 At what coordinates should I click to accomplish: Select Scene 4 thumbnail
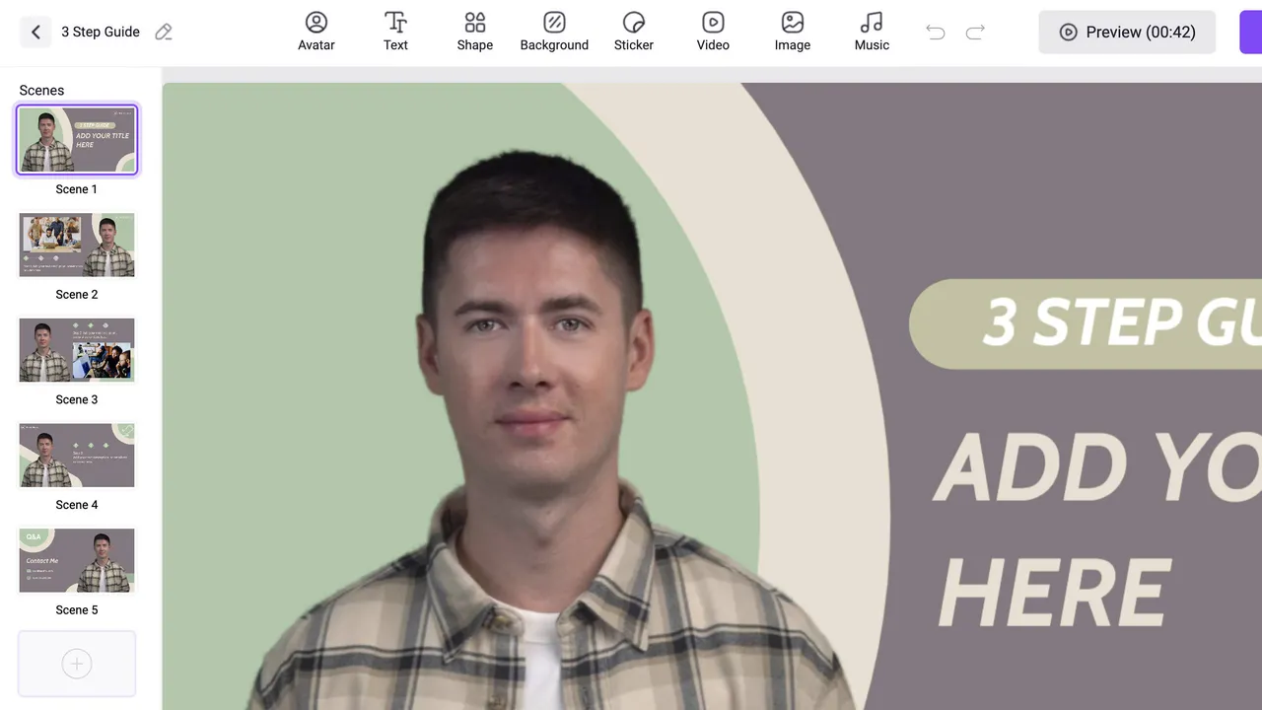point(77,455)
